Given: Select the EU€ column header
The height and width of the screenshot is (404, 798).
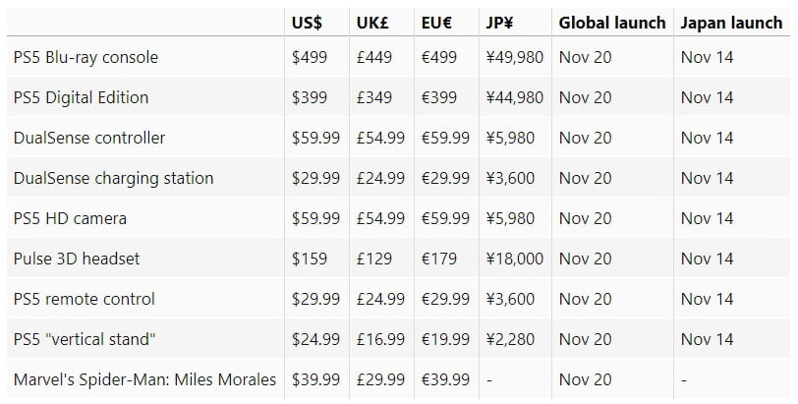Looking at the screenshot, I should click(437, 22).
